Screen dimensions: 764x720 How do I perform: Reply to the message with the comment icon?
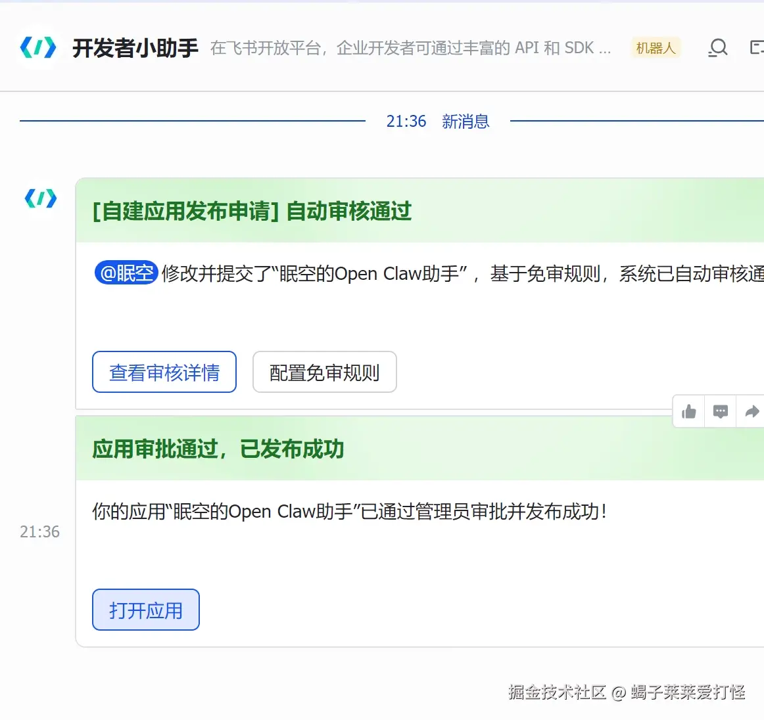(x=721, y=412)
